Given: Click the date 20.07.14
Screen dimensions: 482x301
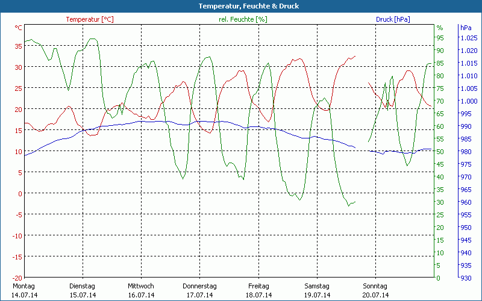Looking at the screenshot, I should pos(375,295).
